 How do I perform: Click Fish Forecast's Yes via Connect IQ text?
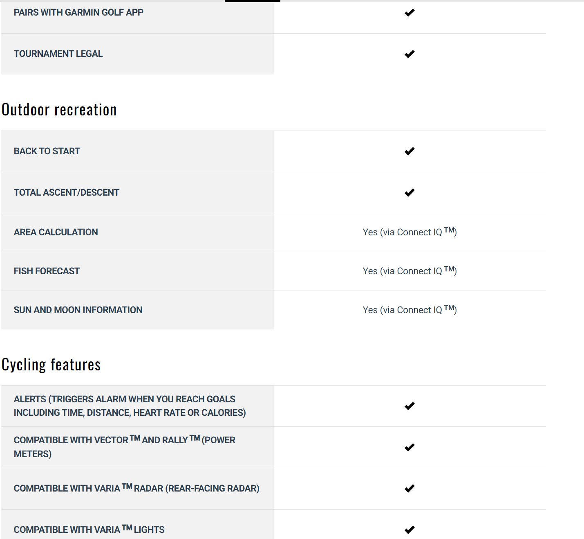[x=409, y=271]
